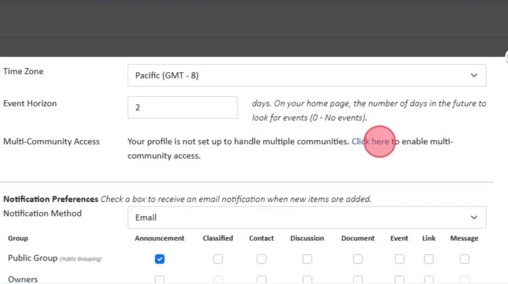Follow the "Click here" multi-community link
This screenshot has width=508, height=284.
pyautogui.click(x=370, y=141)
